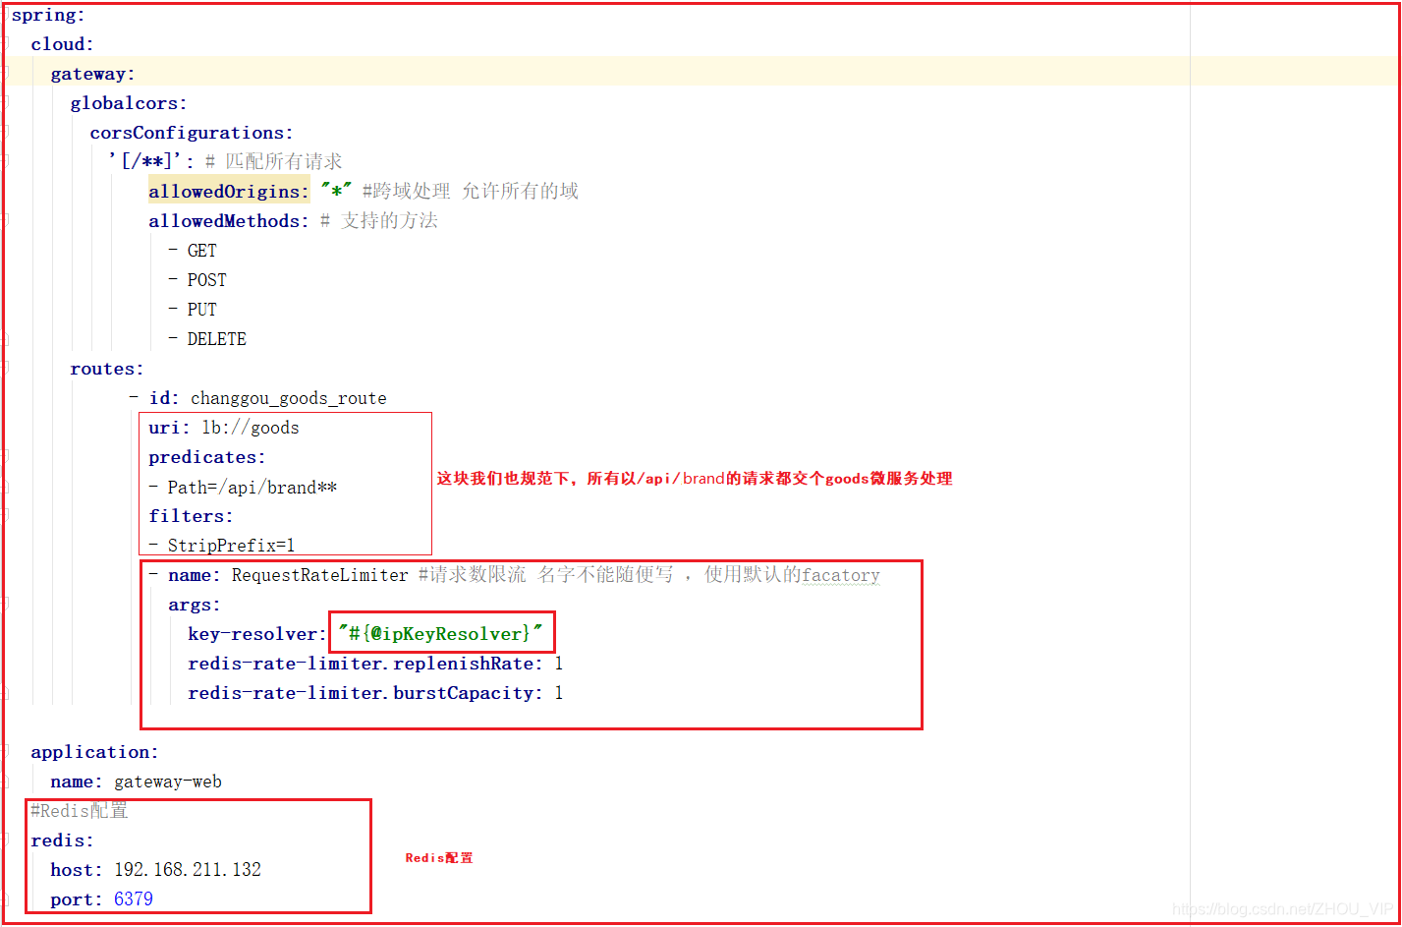Click the 'host:' key
This screenshot has width=1402, height=927.
click(77, 870)
